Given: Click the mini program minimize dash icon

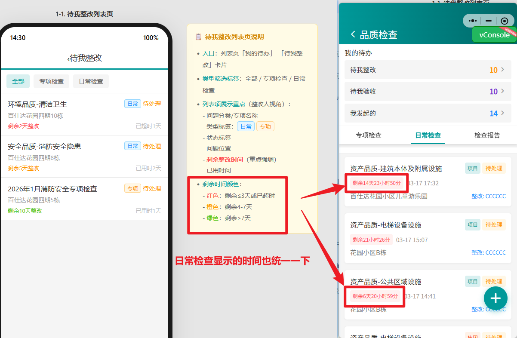Looking at the screenshot, I should (x=488, y=21).
